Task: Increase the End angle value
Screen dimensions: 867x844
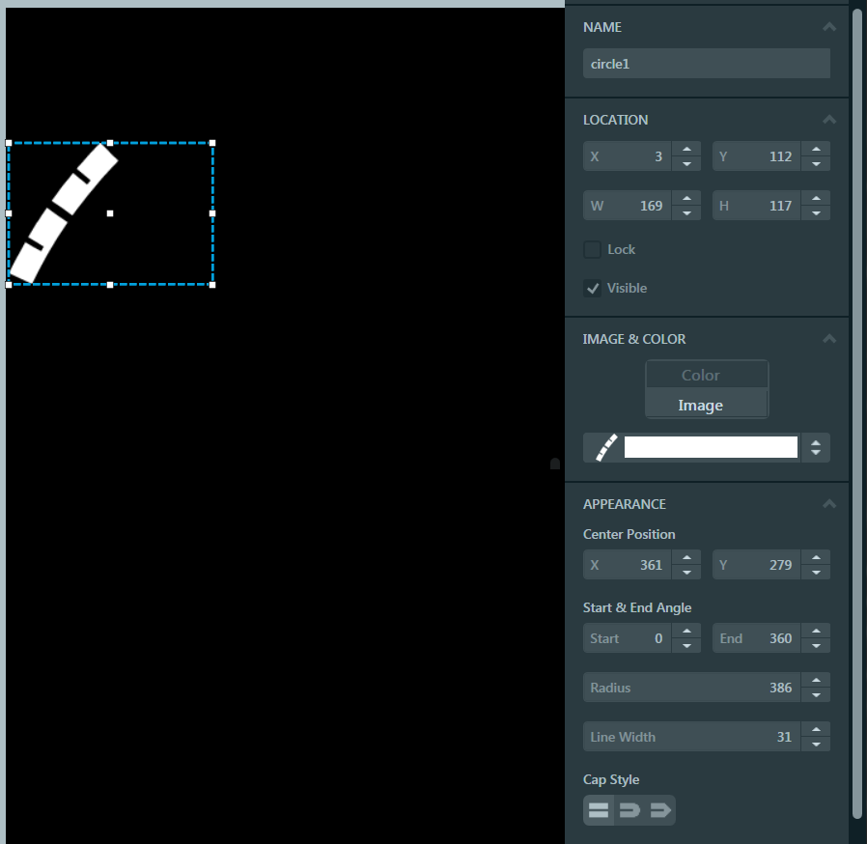Action: coord(816,631)
